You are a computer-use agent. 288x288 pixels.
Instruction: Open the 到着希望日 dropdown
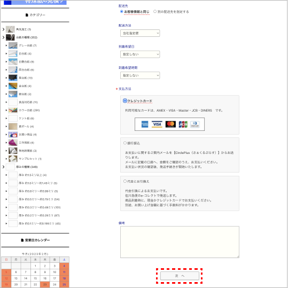140,54
